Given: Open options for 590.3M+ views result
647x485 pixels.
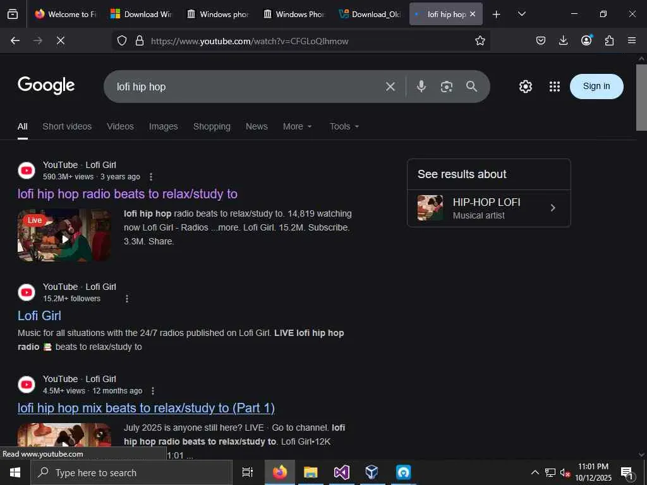Looking at the screenshot, I should pos(151,177).
